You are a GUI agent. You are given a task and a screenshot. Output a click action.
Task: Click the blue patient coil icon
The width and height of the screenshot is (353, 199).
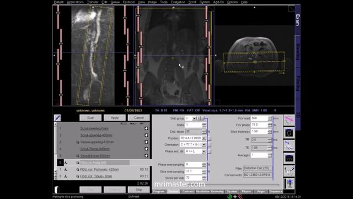(x=289, y=184)
